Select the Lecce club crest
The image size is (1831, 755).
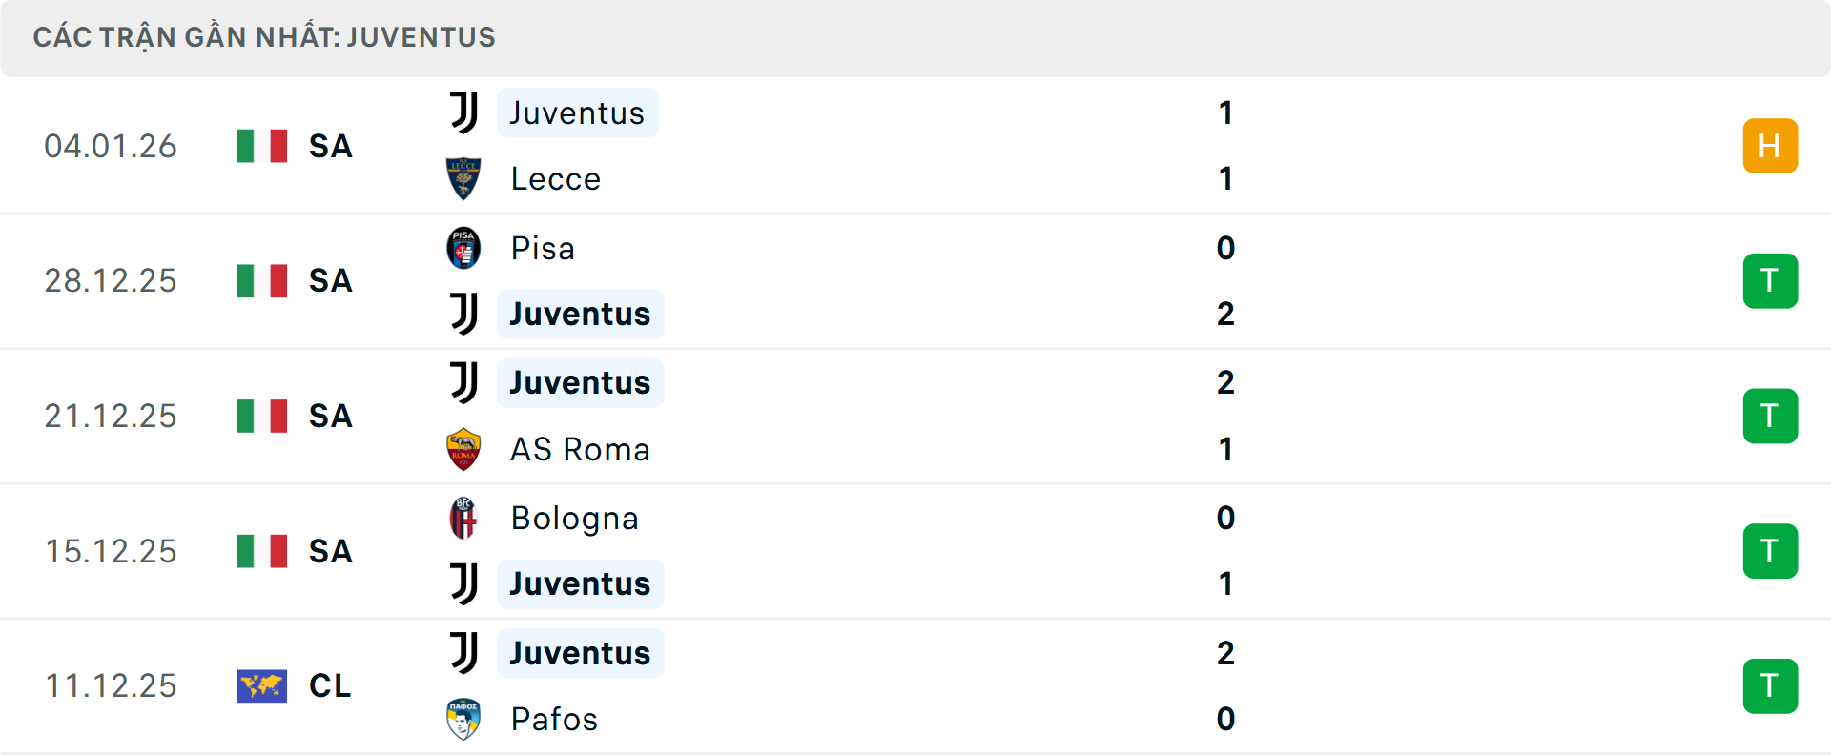coord(463,178)
